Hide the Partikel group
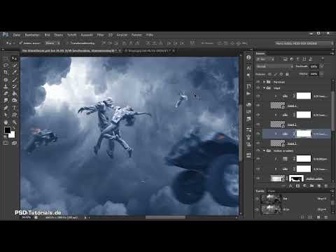Screen dimensions: 336x252 (x=258, y=82)
